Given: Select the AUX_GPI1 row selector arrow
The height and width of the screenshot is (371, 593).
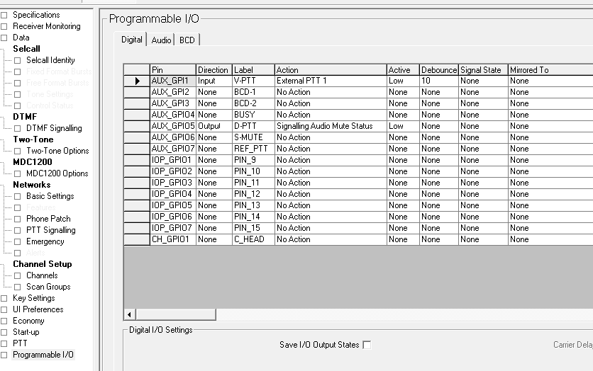Looking at the screenshot, I should tap(136, 81).
